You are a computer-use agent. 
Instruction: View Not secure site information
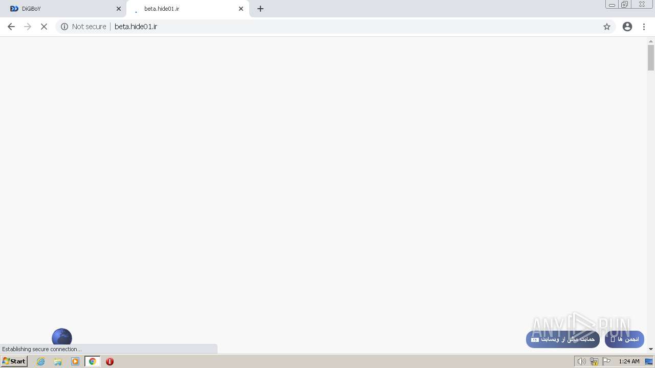(83, 27)
